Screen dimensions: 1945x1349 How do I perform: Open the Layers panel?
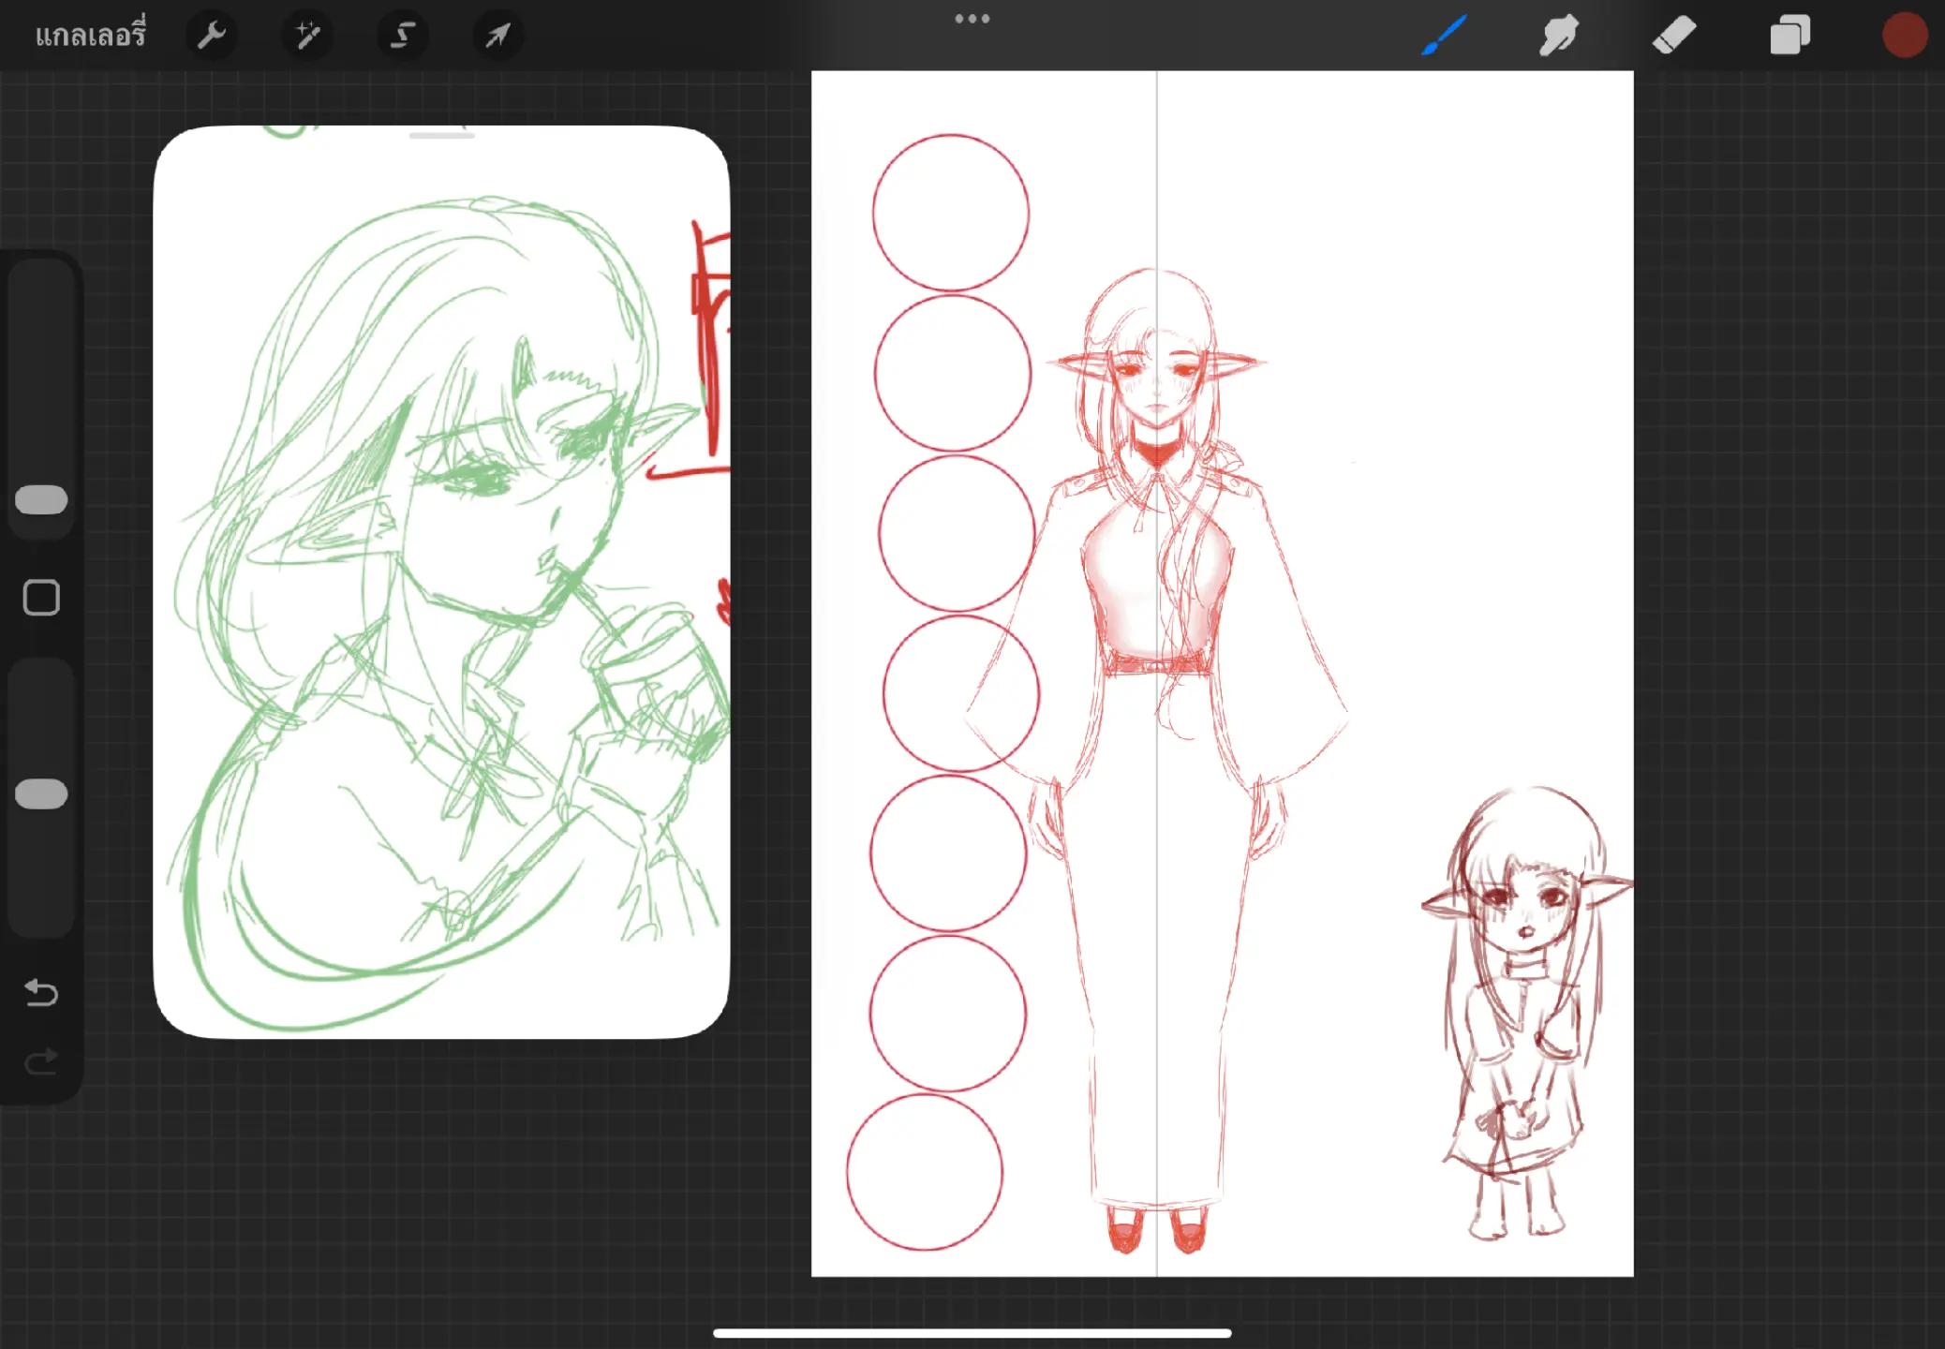coord(1789,36)
